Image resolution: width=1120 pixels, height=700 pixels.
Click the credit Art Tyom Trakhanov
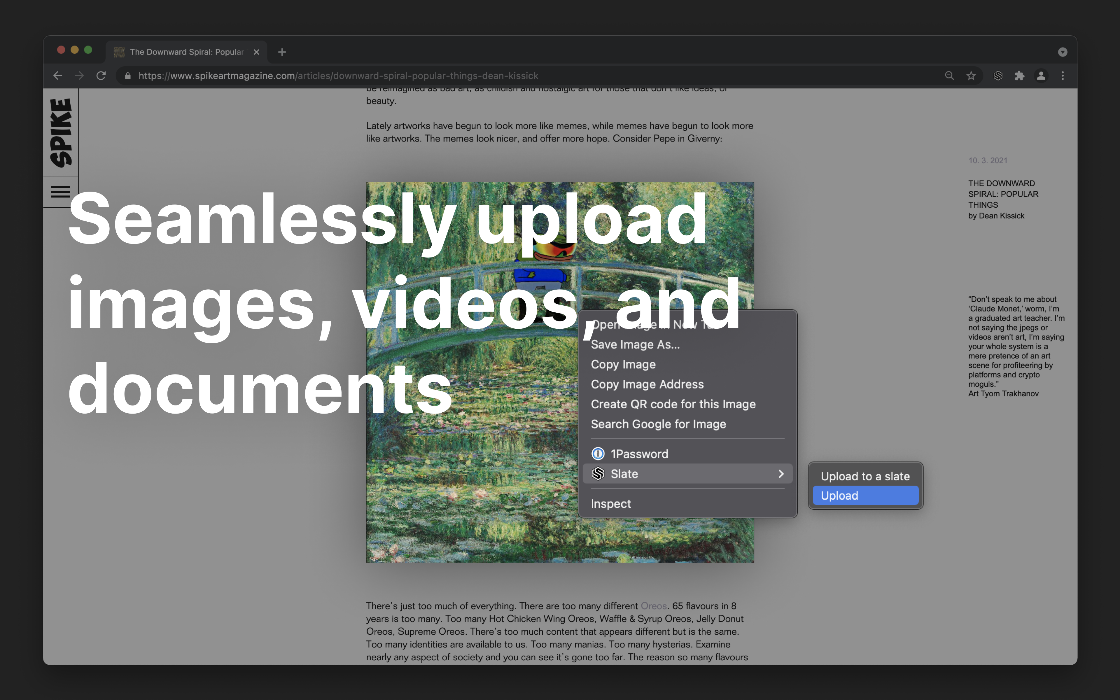pos(1003,393)
